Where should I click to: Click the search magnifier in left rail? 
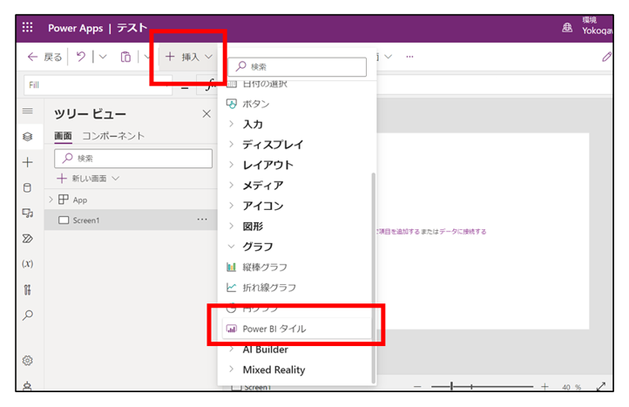point(28,315)
